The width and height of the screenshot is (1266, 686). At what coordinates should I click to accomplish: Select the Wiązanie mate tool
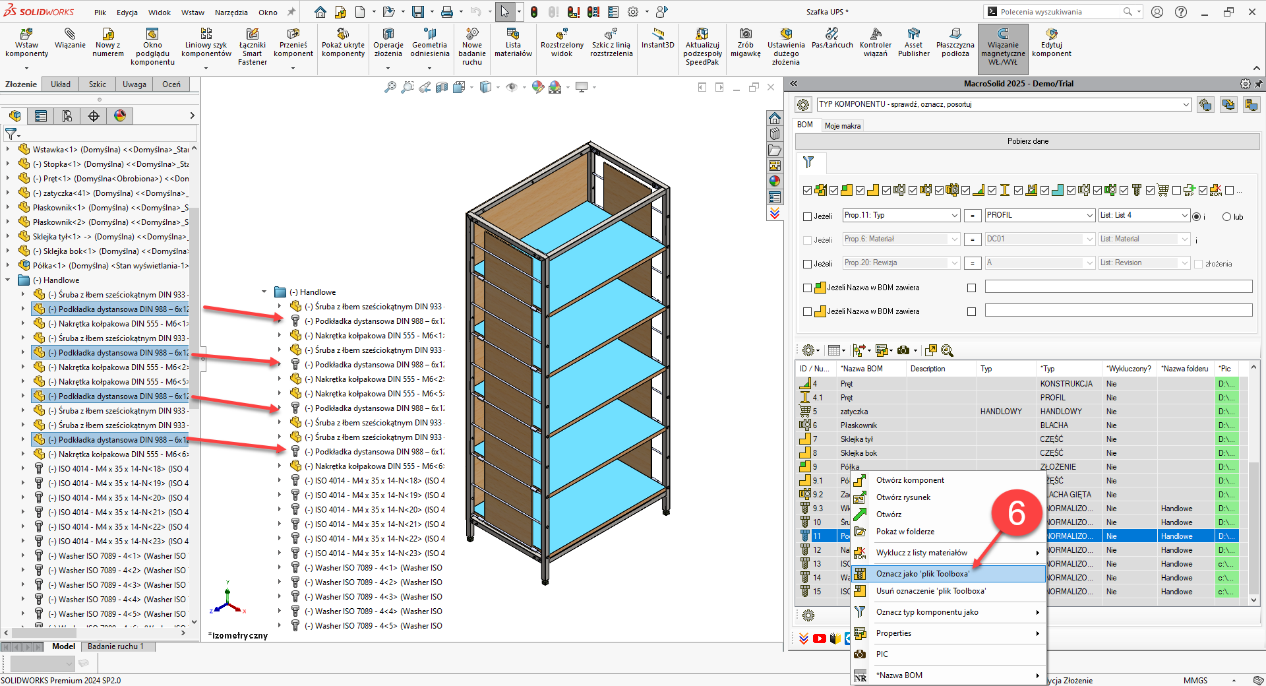70,39
